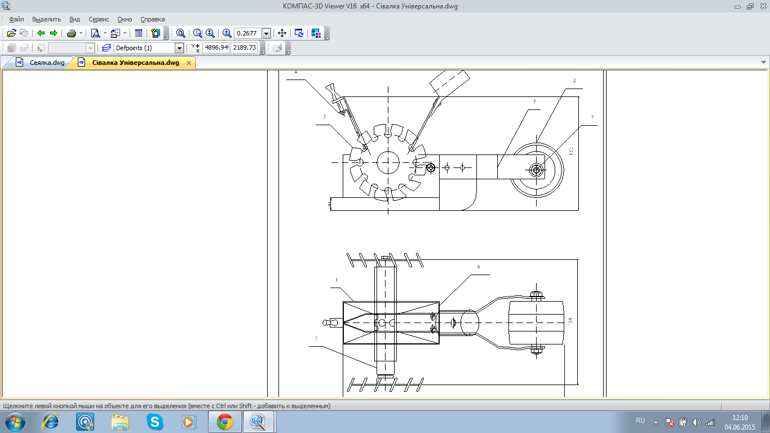Open the Defpoints (1) layer dropdown
The image size is (770, 433).
pos(179,48)
